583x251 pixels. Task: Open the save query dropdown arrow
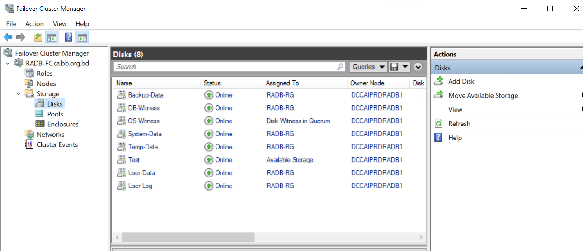[405, 67]
